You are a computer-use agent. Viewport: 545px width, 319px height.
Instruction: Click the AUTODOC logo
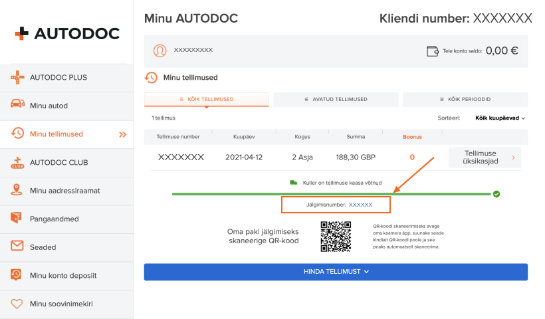[x=66, y=33]
